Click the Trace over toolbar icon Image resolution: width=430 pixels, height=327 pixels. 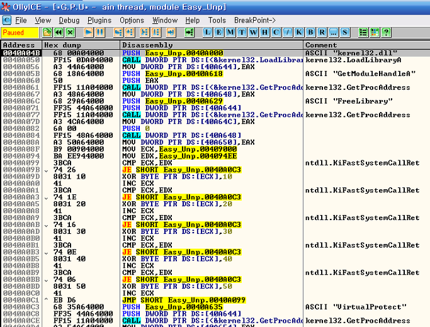(156, 33)
